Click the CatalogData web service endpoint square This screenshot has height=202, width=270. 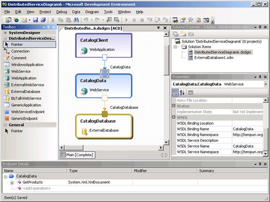click(x=105, y=73)
